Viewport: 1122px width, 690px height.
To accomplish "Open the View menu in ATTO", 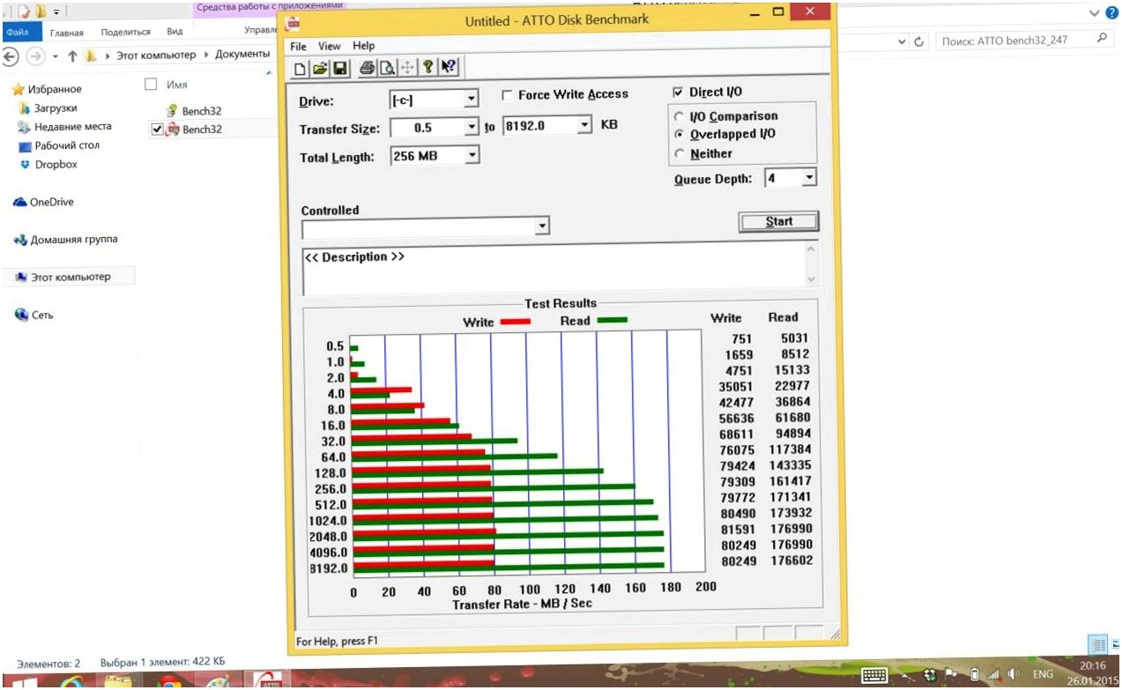I will click(330, 46).
